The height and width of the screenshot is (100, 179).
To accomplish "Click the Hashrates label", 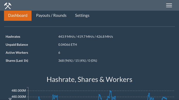I will pyautogui.click(x=13, y=37).
